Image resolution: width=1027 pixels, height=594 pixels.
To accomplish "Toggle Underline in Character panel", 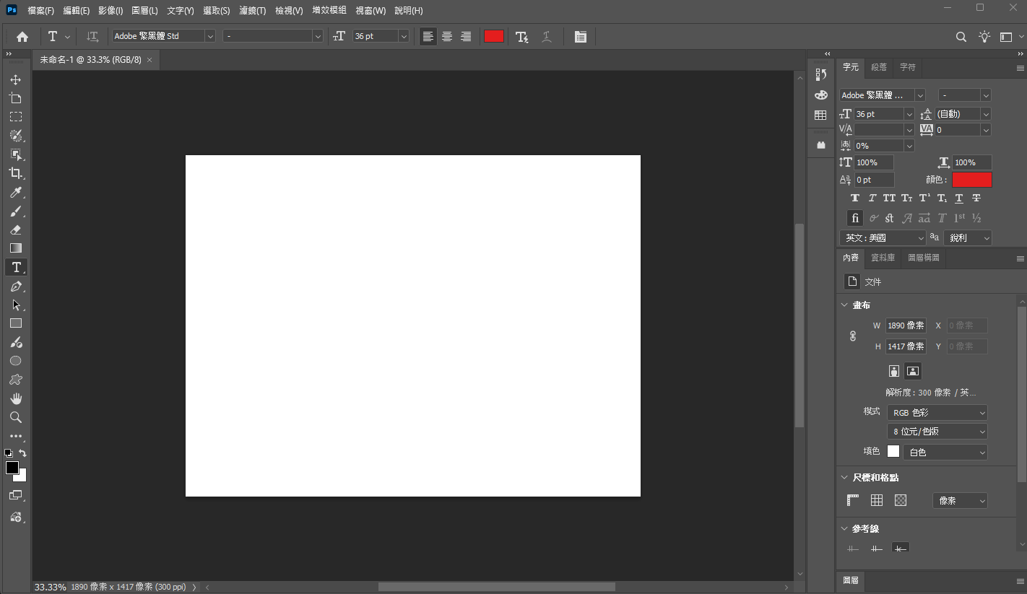I will pyautogui.click(x=959, y=198).
